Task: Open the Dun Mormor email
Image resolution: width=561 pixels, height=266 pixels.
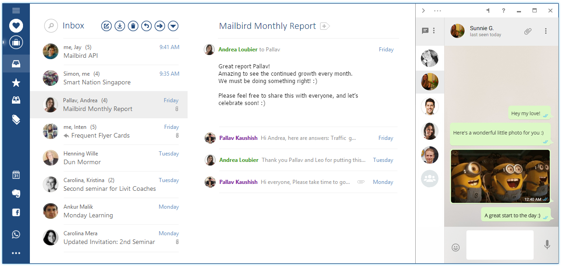Action: [x=109, y=158]
